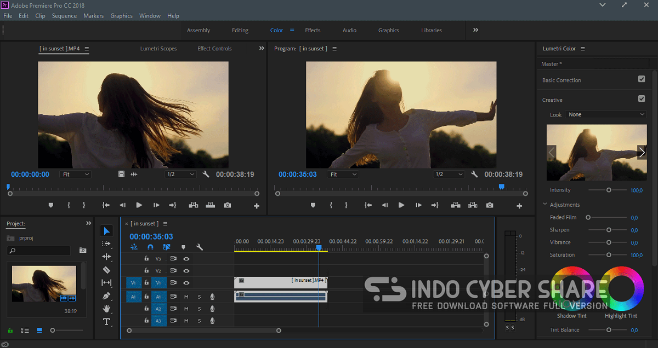Uncheck the Creative section checkbox
Image resolution: width=658 pixels, height=348 pixels.
642,99
